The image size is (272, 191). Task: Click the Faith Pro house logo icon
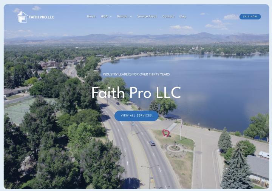22,17
